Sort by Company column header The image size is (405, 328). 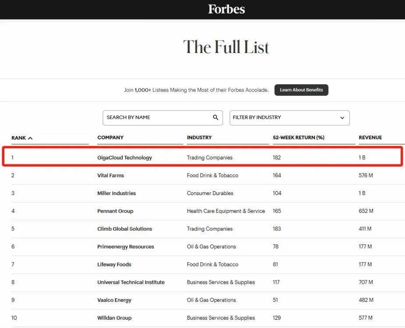110,137
